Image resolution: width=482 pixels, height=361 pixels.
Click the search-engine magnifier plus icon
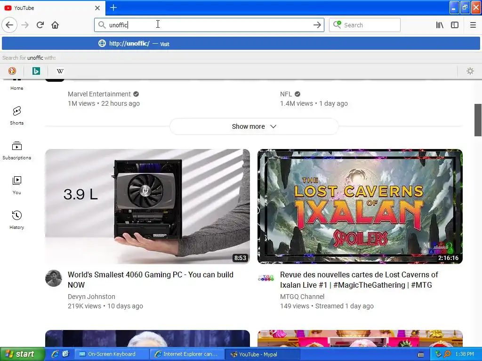coord(337,24)
